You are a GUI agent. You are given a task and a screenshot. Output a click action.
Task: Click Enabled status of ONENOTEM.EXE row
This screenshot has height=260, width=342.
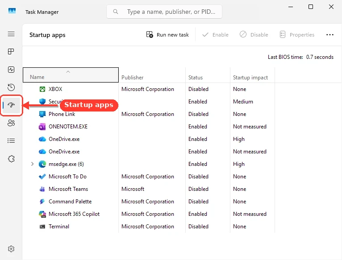point(198,127)
